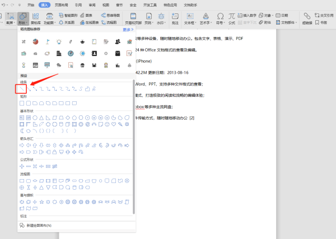Insert a 公式 equation
The image size is (336, 239).
[x=231, y=18]
